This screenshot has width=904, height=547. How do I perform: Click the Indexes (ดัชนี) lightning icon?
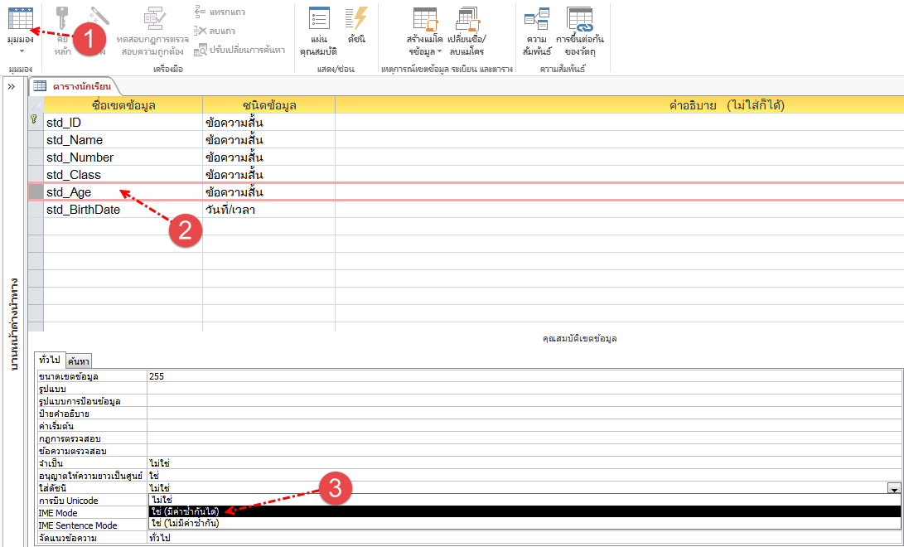click(357, 19)
